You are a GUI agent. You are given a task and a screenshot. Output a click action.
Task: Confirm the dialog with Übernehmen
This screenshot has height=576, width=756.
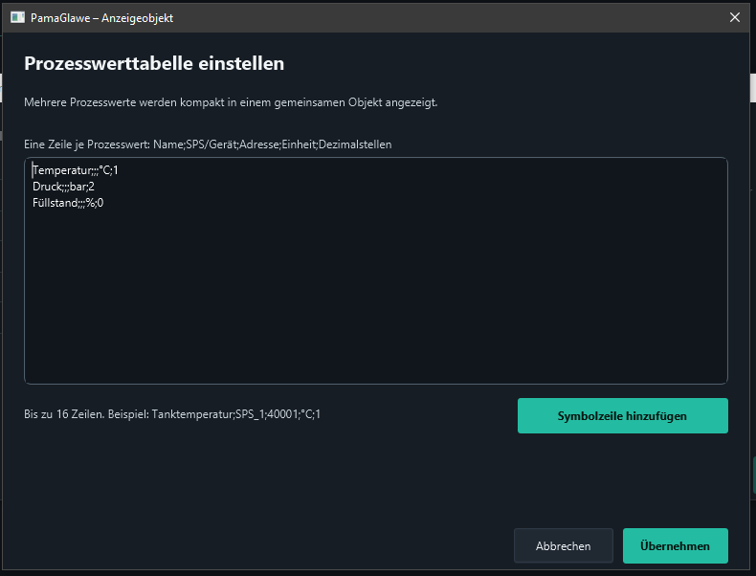point(675,545)
